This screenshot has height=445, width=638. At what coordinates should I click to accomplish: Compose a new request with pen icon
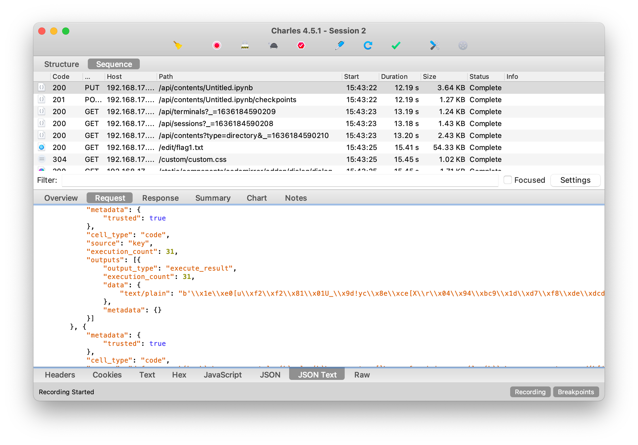(340, 45)
